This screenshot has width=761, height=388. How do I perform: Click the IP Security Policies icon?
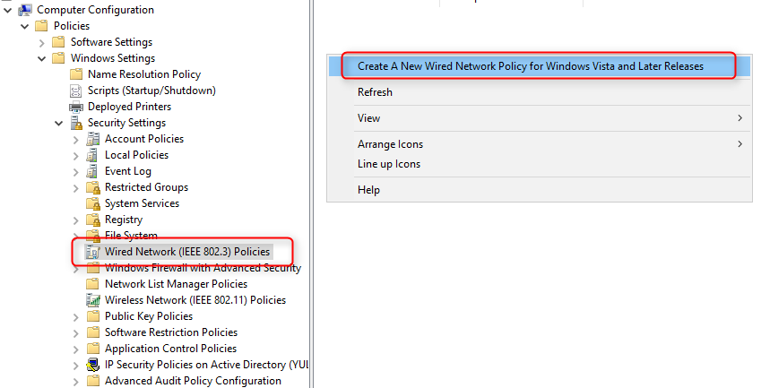tap(92, 365)
